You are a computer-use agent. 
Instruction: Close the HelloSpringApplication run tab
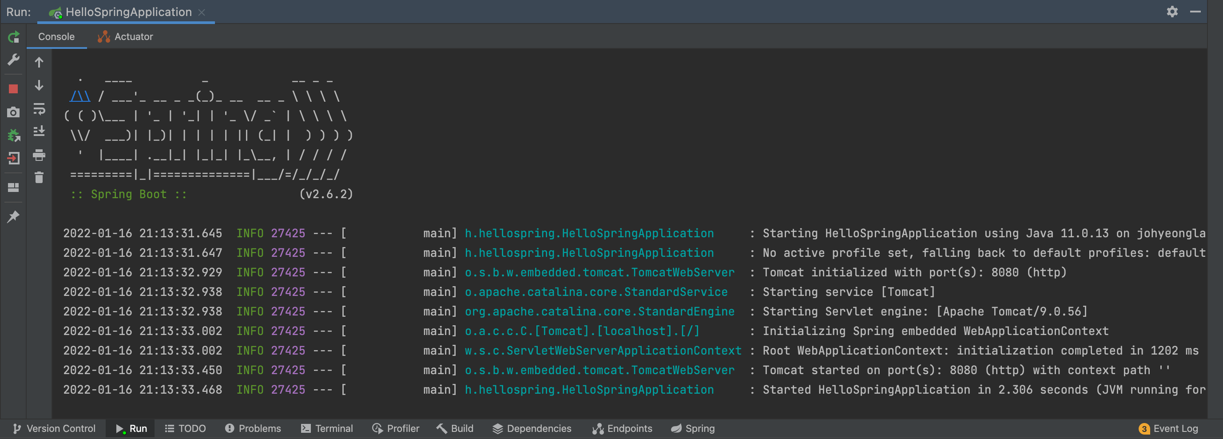(x=202, y=12)
